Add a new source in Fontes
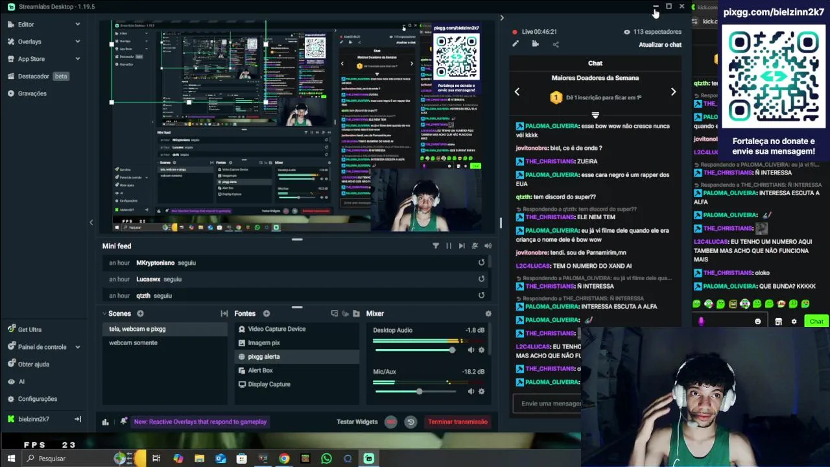This screenshot has width=830, height=467. pyautogui.click(x=267, y=313)
